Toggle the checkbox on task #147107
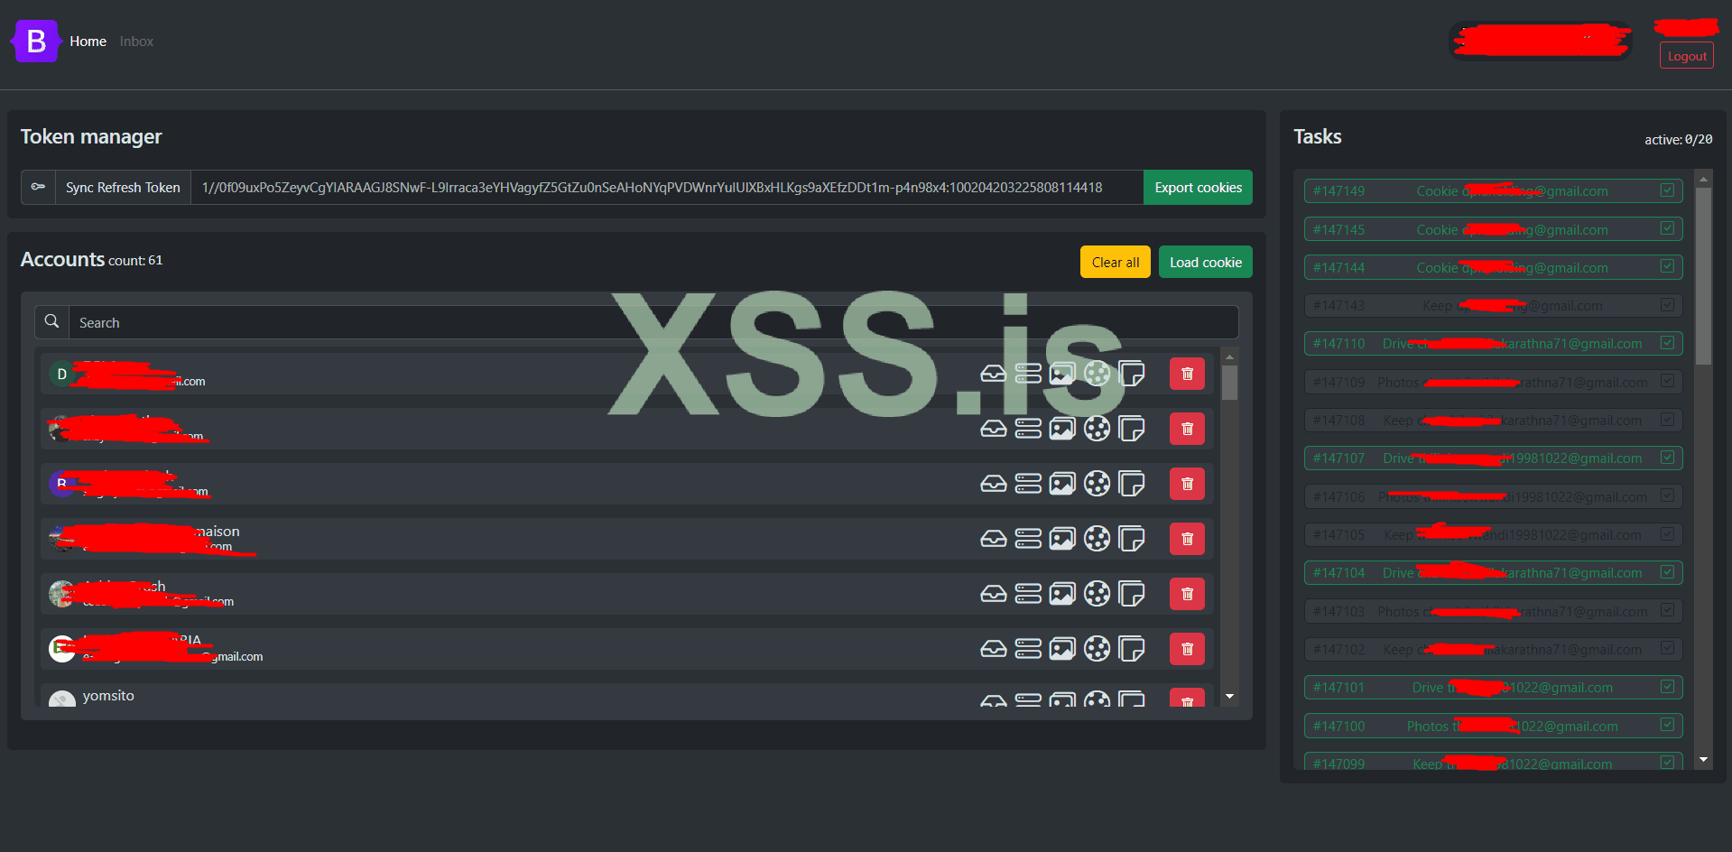This screenshot has width=1732, height=852. (x=1667, y=458)
